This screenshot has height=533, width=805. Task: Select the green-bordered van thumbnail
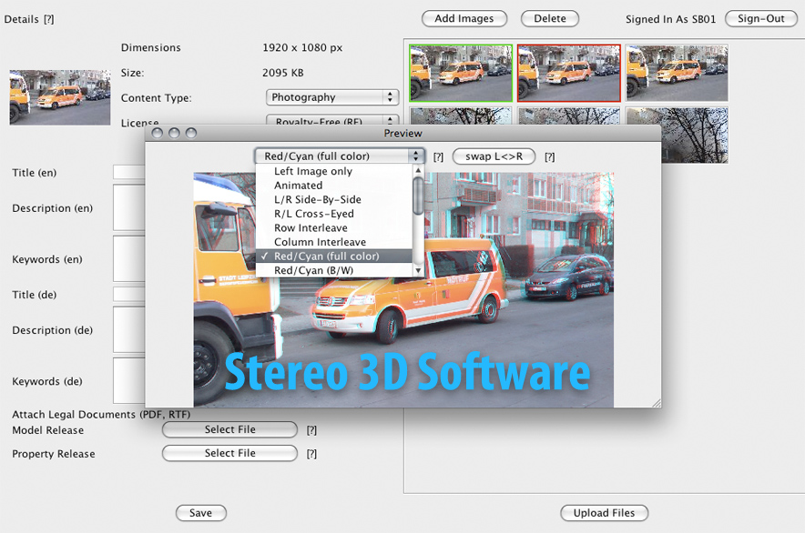(461, 73)
